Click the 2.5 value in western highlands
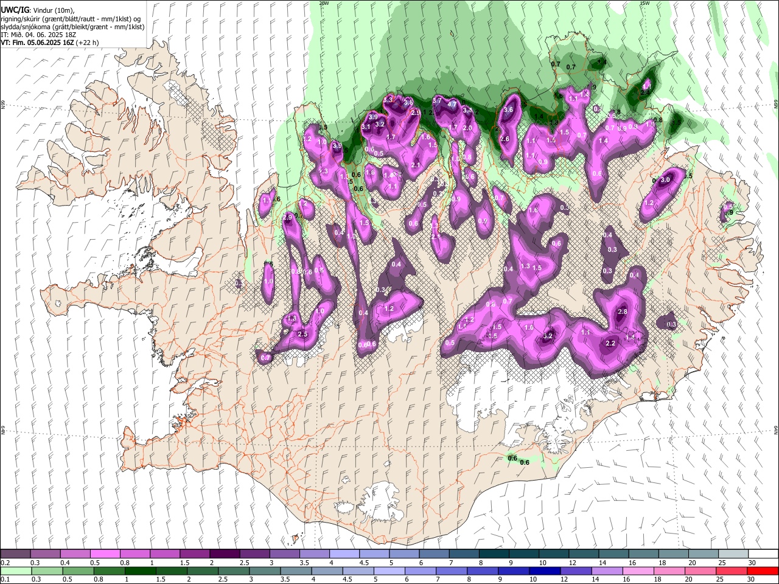 pyautogui.click(x=302, y=334)
